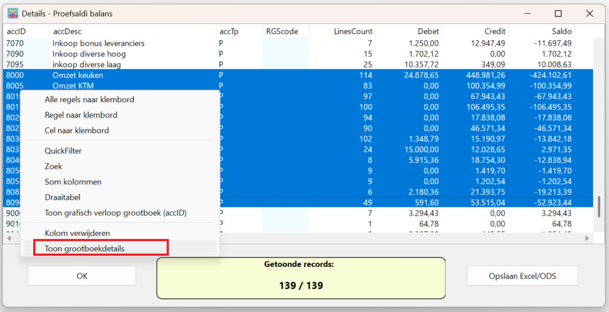Choose 'Alle regels naar klembord' menu entry
609x312 pixels.
click(89, 99)
